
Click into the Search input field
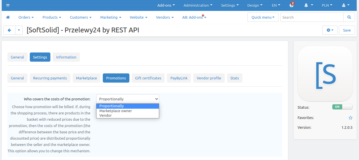pyautogui.click(x=311, y=17)
